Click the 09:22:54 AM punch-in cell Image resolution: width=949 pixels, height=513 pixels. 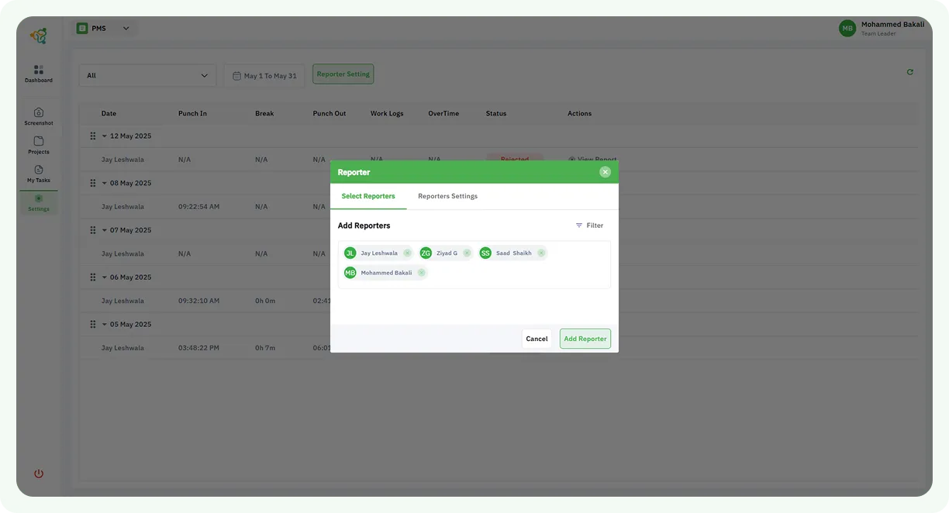coord(198,207)
